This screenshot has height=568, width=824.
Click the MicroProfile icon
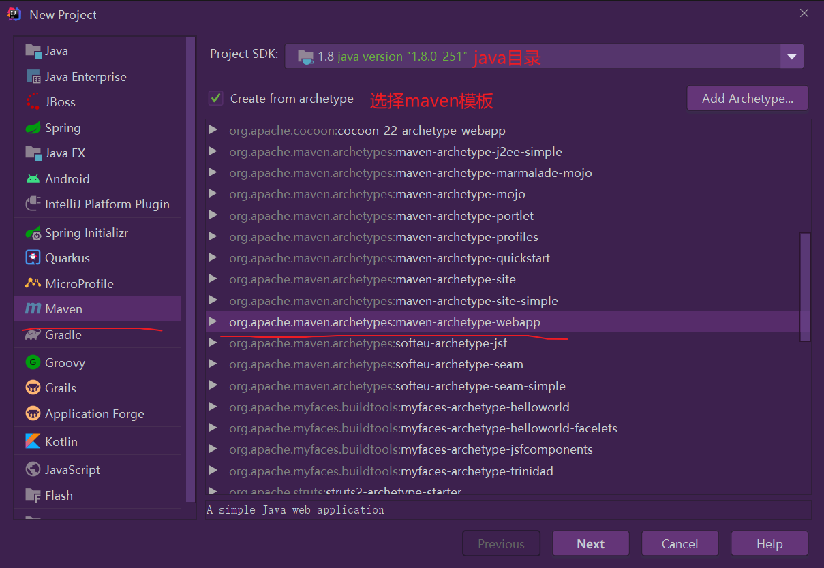(x=33, y=283)
